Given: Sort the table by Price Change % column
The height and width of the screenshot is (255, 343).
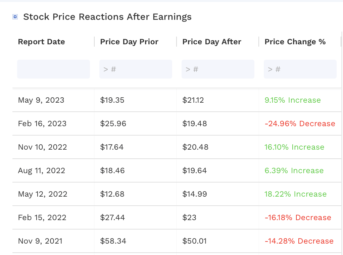Looking at the screenshot, I should [x=295, y=42].
